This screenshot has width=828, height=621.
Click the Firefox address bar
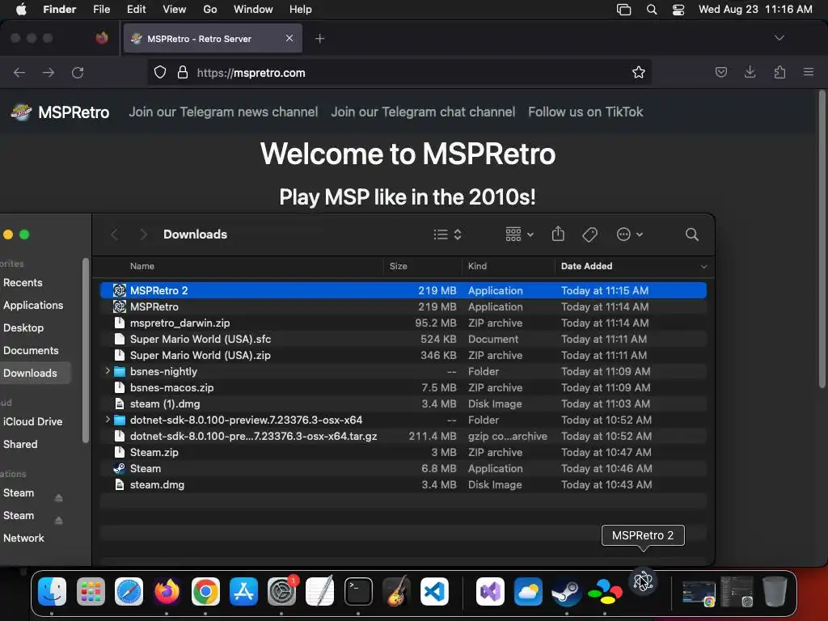(x=399, y=72)
